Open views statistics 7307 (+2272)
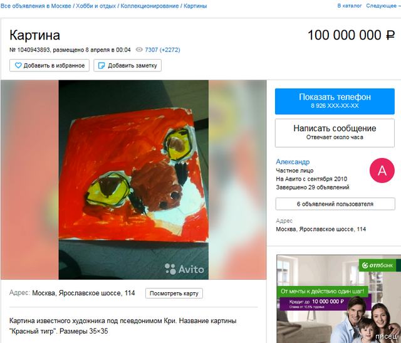401x343 pixels. [162, 50]
